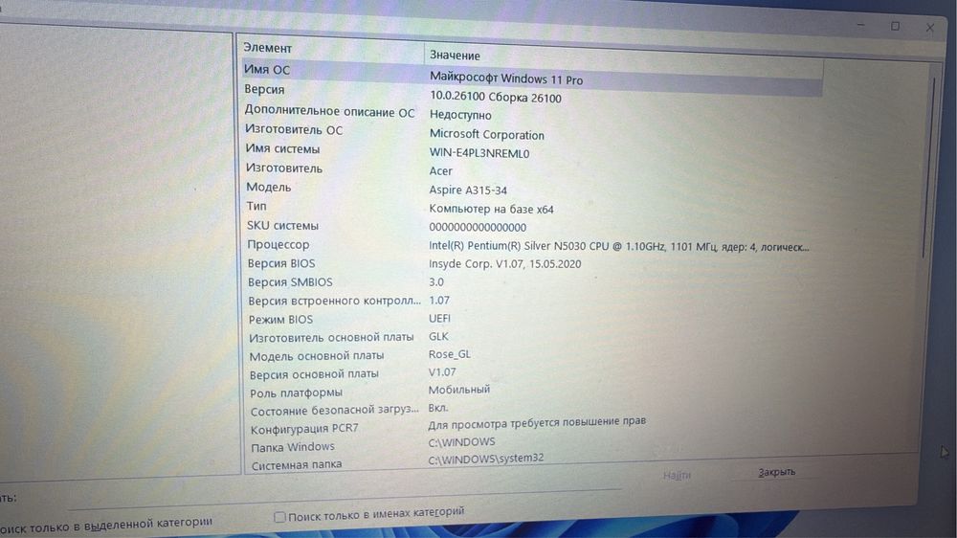Click the value 'Microsoft Corporation'
The image size is (957, 538).
(x=486, y=134)
